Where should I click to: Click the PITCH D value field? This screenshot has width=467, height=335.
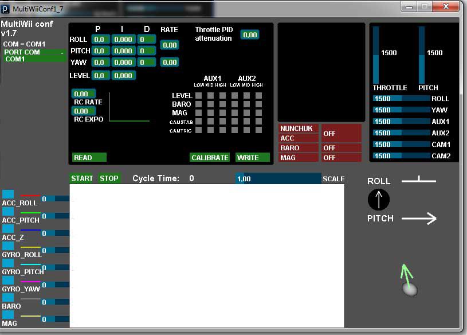(x=146, y=50)
